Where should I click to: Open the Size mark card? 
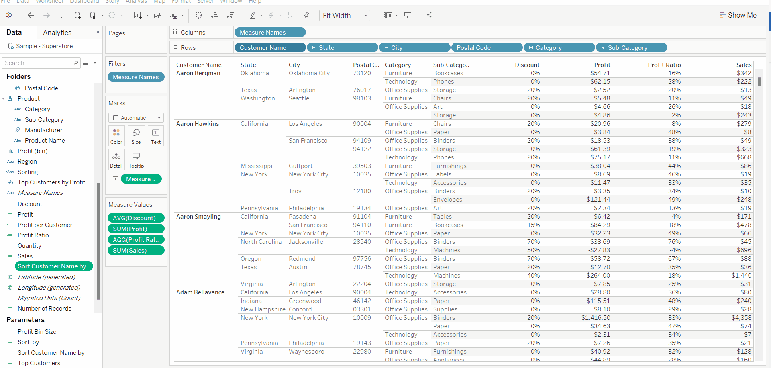136,136
